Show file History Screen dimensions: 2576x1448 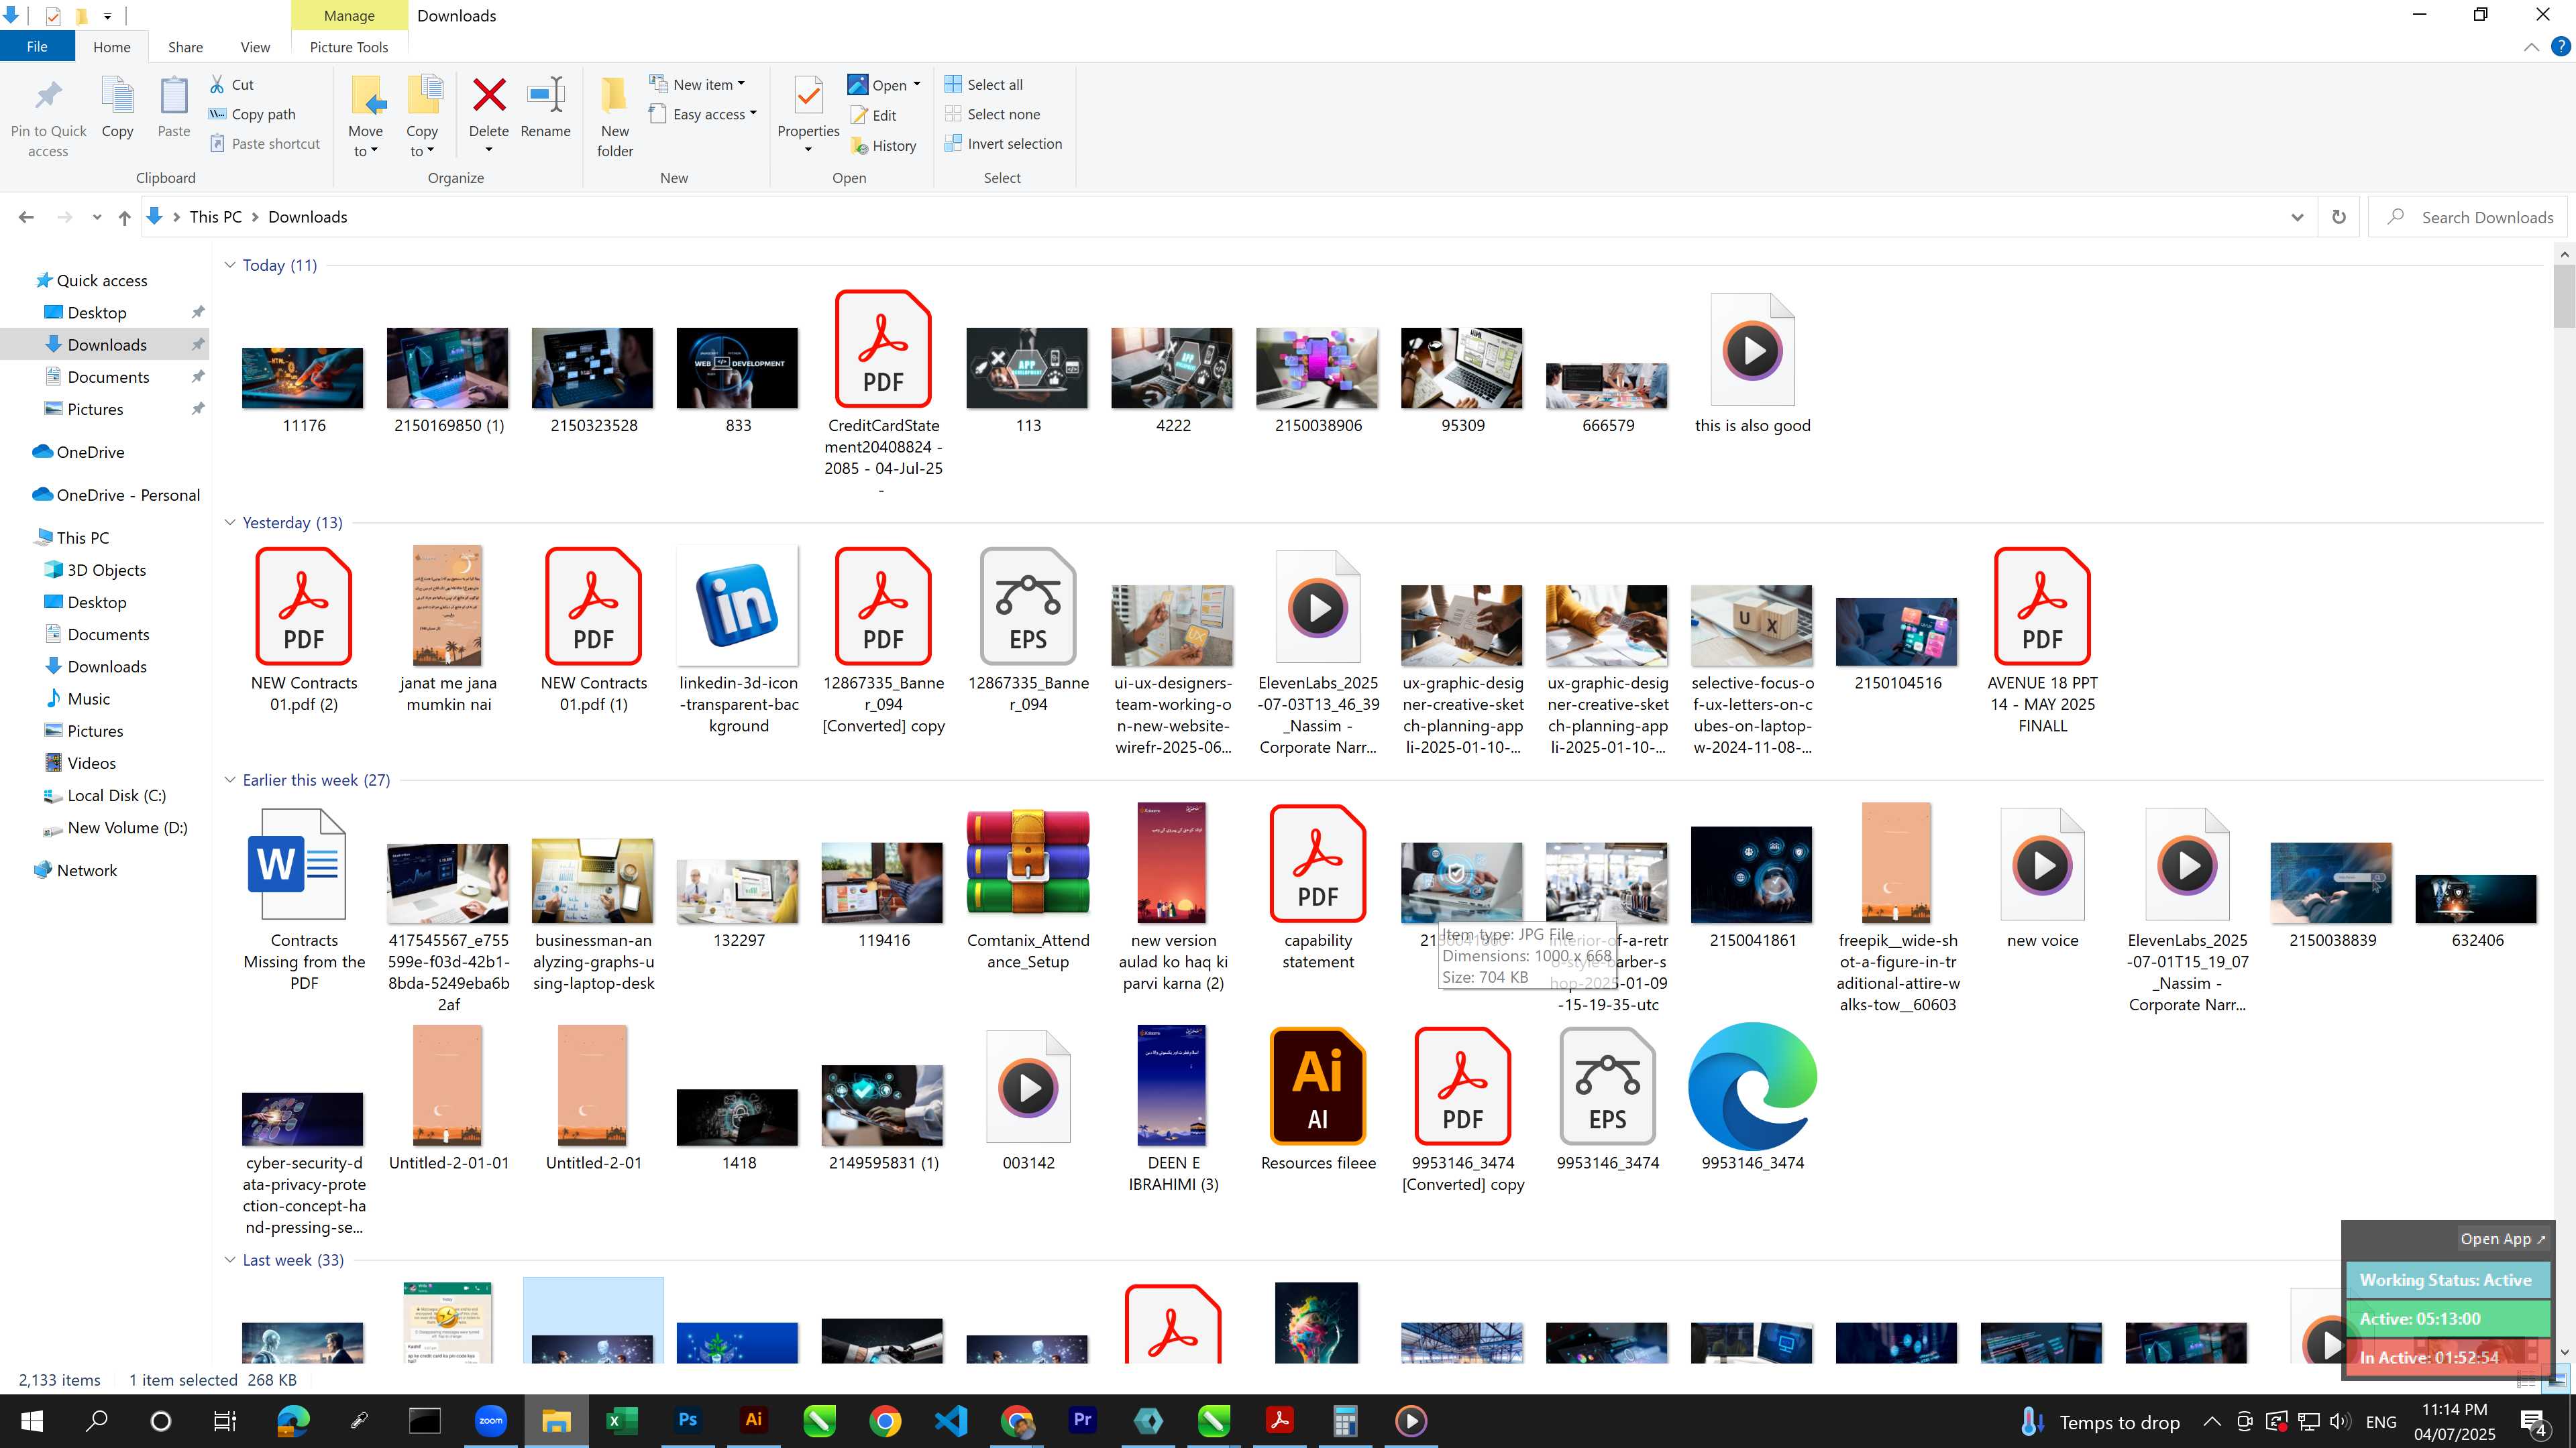click(883, 146)
